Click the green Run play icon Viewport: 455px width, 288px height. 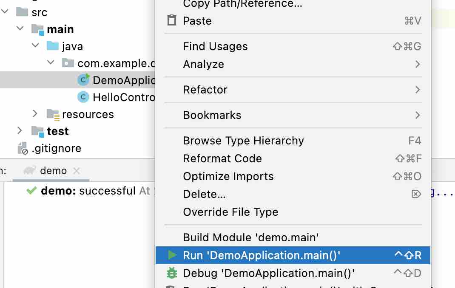pyautogui.click(x=172, y=255)
